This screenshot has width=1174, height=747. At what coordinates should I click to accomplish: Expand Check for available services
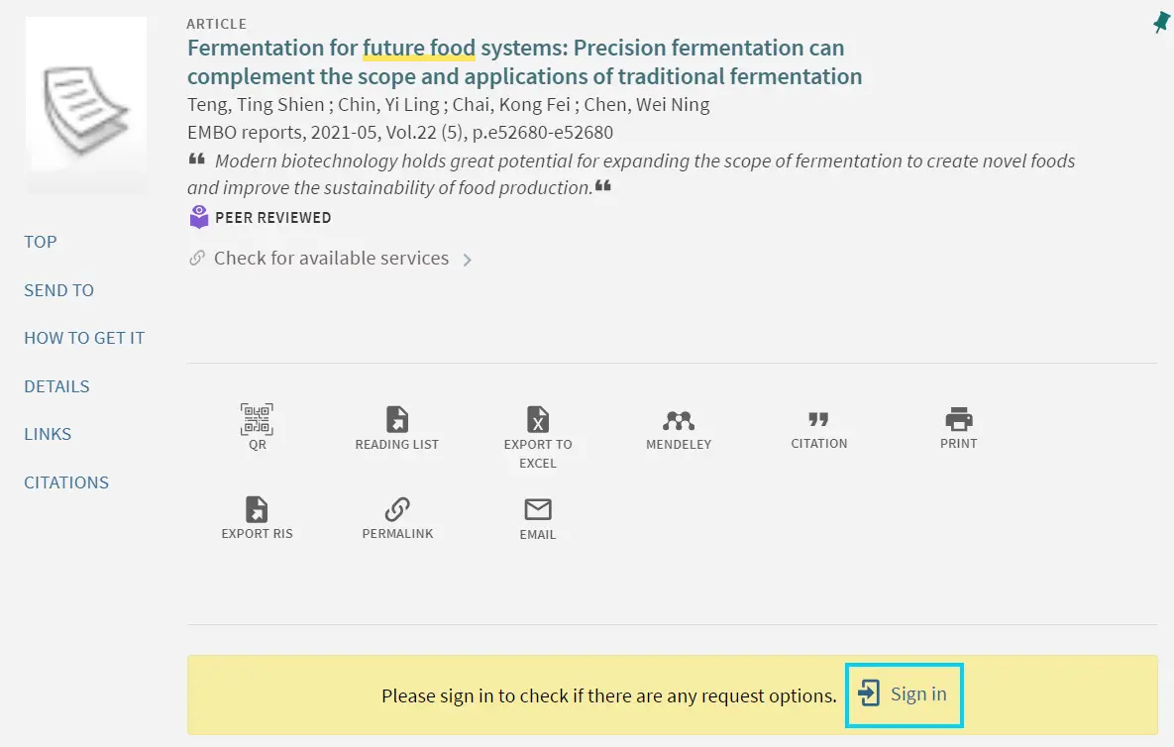pyautogui.click(x=330, y=259)
